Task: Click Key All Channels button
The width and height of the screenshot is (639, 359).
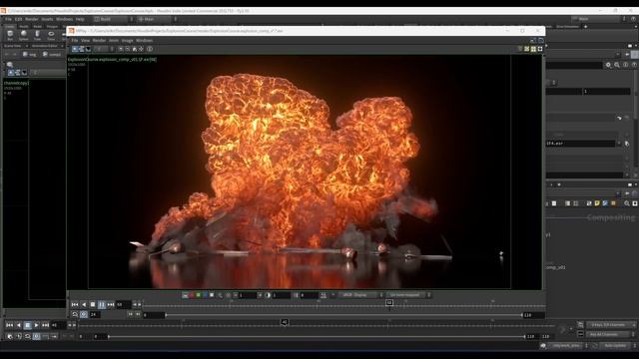Action: coord(607,335)
